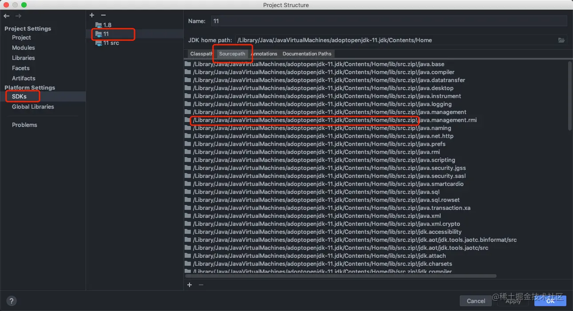
Task: Select the java.datatransfer source path row
Action: coord(375,80)
